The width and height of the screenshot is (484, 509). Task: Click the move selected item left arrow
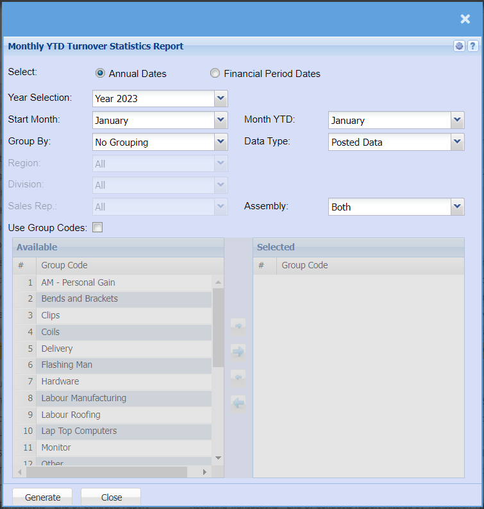[x=238, y=377]
